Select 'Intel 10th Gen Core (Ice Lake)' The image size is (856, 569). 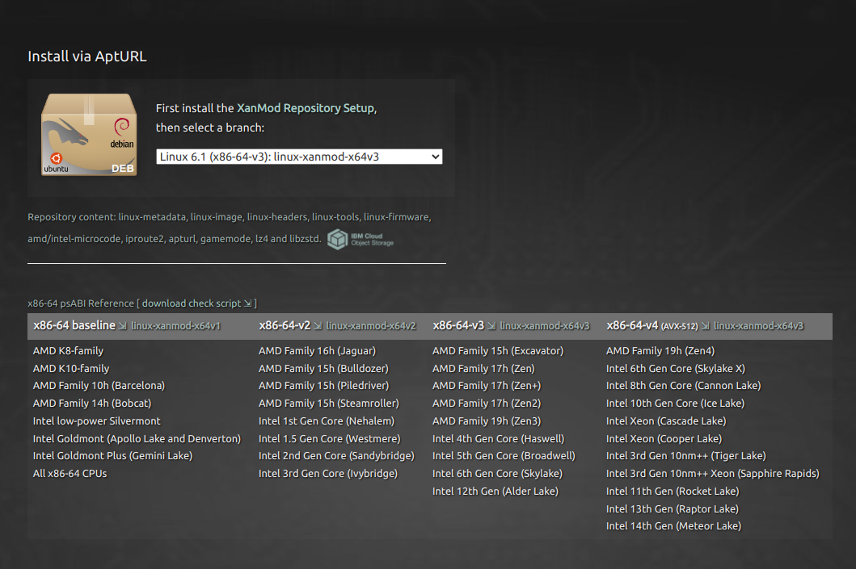(x=675, y=404)
